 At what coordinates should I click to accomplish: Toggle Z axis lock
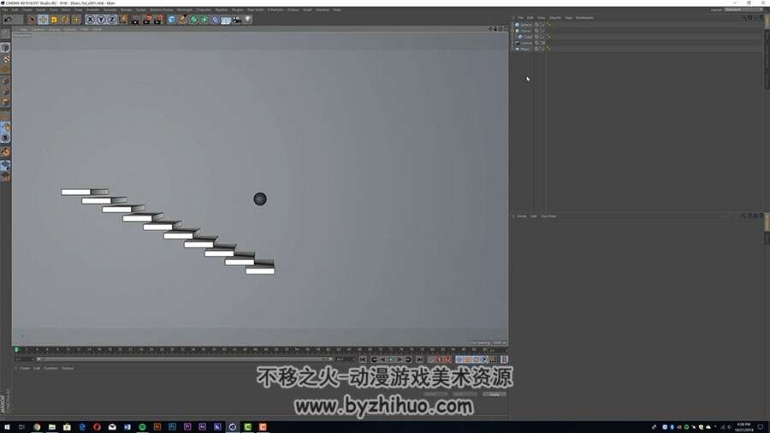(x=111, y=20)
